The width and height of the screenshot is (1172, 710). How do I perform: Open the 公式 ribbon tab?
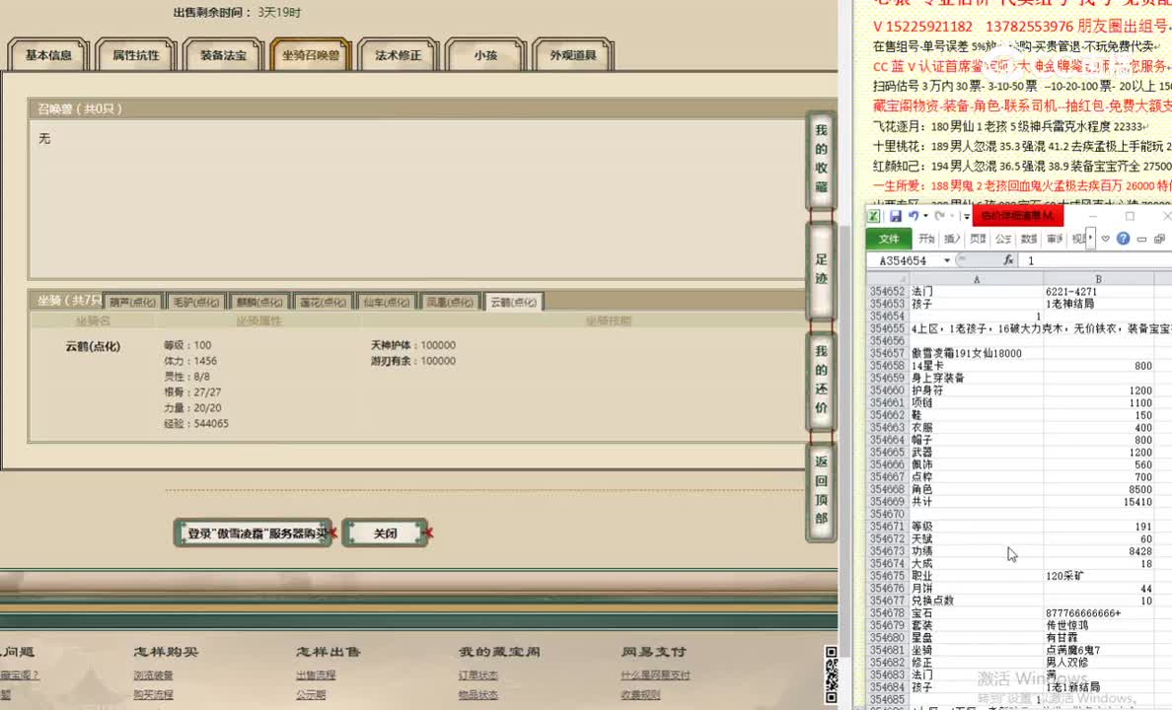[x=1003, y=240]
